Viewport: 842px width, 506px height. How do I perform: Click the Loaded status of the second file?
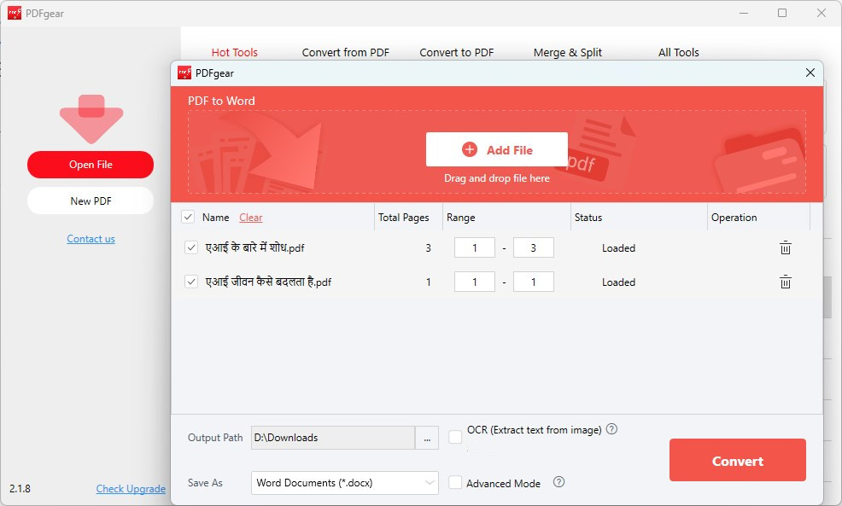pos(618,282)
